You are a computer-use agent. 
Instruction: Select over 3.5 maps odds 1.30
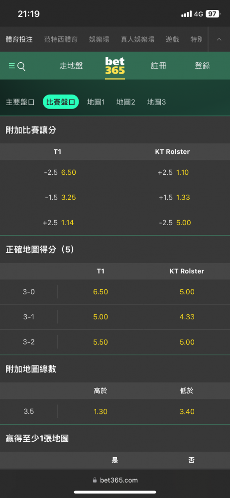101,412
